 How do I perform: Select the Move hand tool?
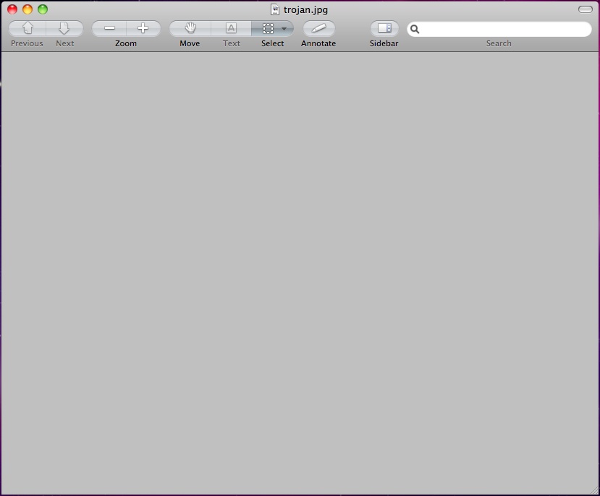point(190,29)
